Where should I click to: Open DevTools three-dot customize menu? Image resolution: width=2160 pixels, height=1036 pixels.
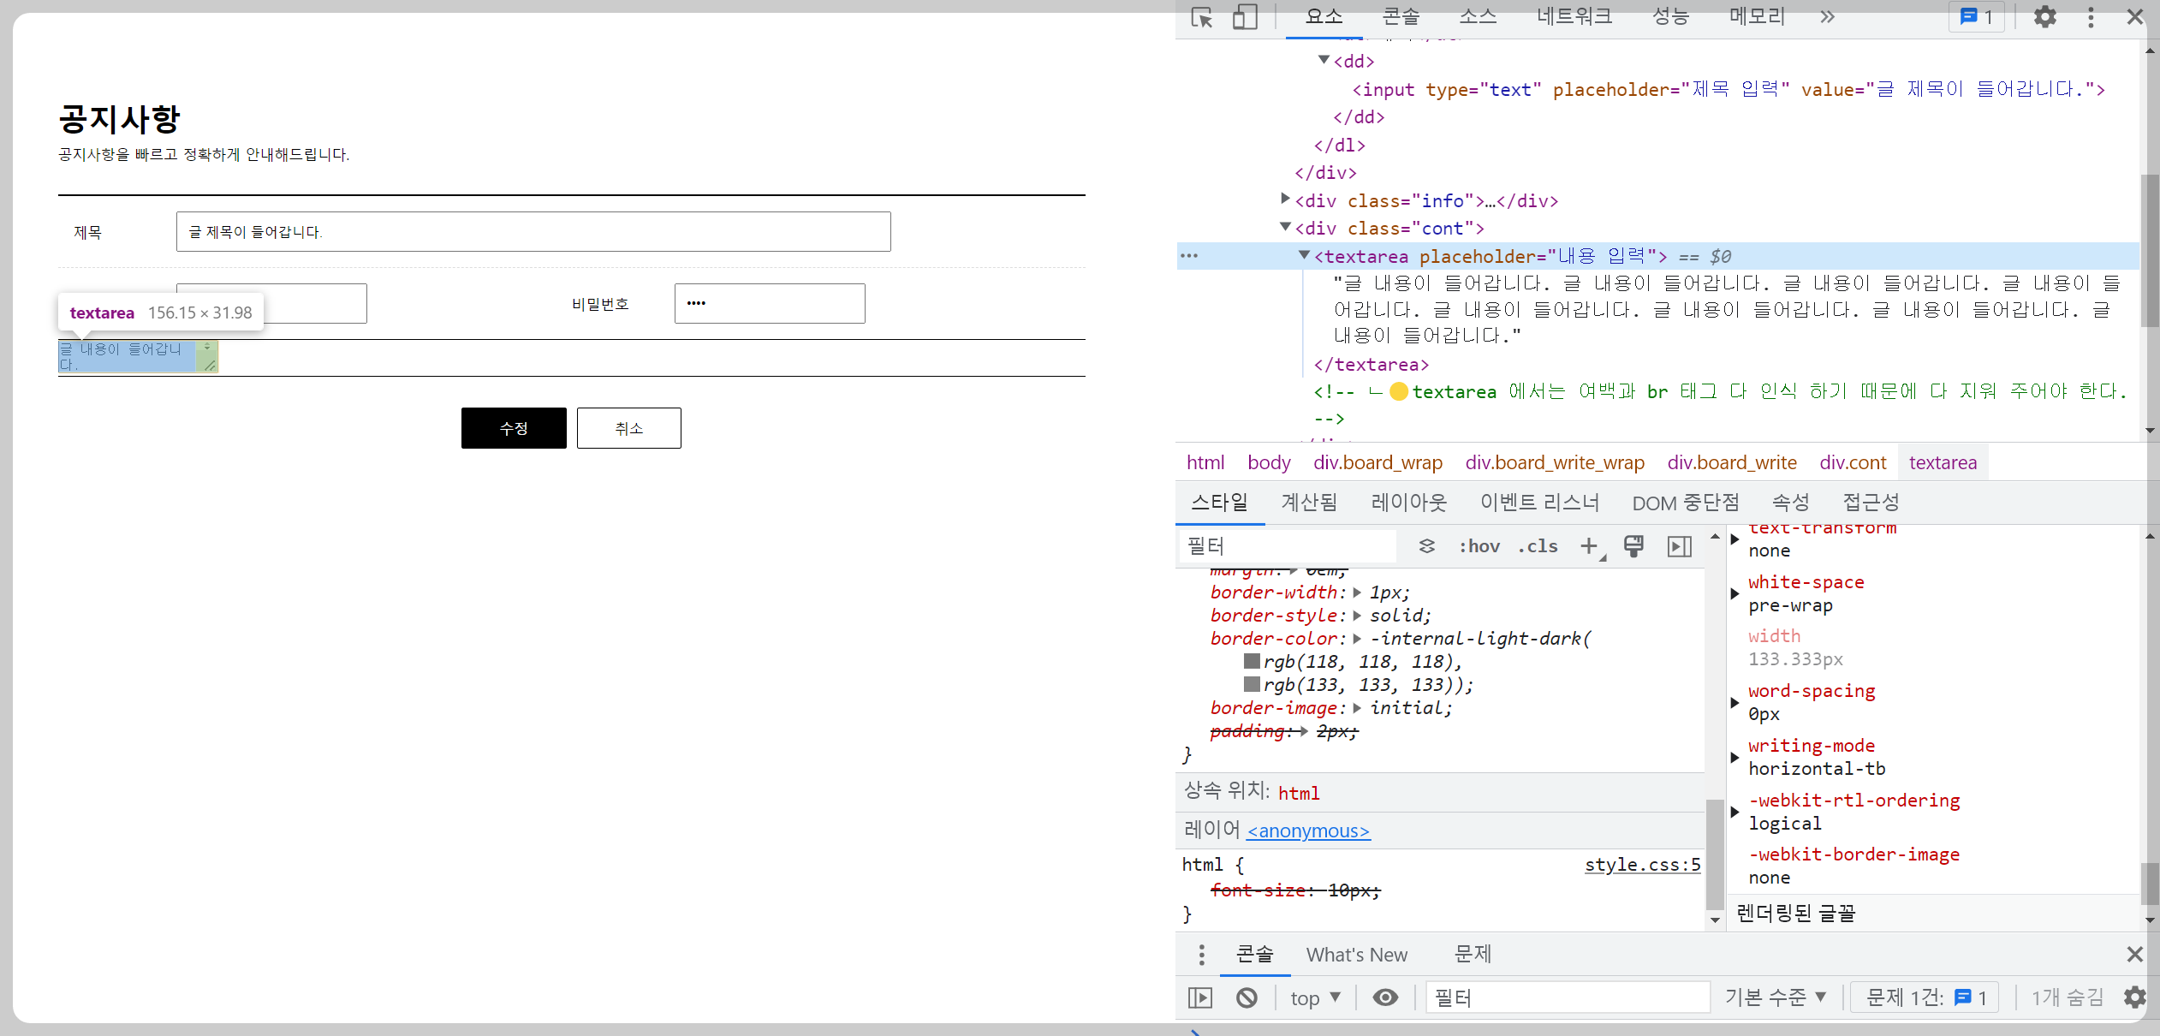(2091, 17)
